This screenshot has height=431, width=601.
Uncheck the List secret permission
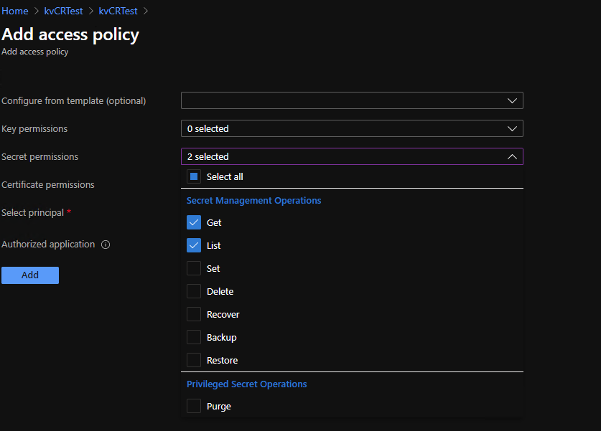[194, 245]
